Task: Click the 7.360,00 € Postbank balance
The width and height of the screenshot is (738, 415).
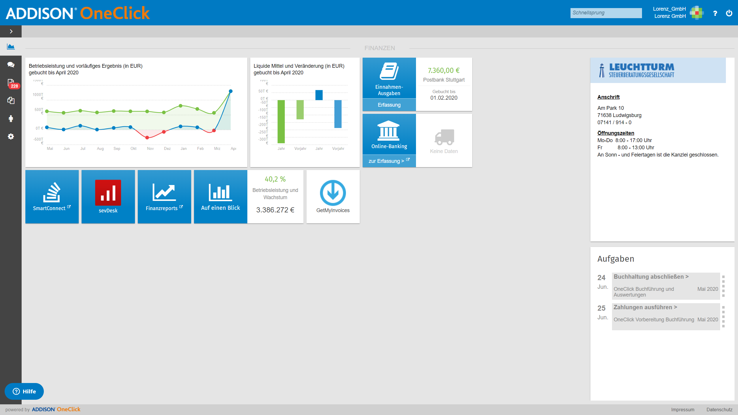Action: [444, 70]
